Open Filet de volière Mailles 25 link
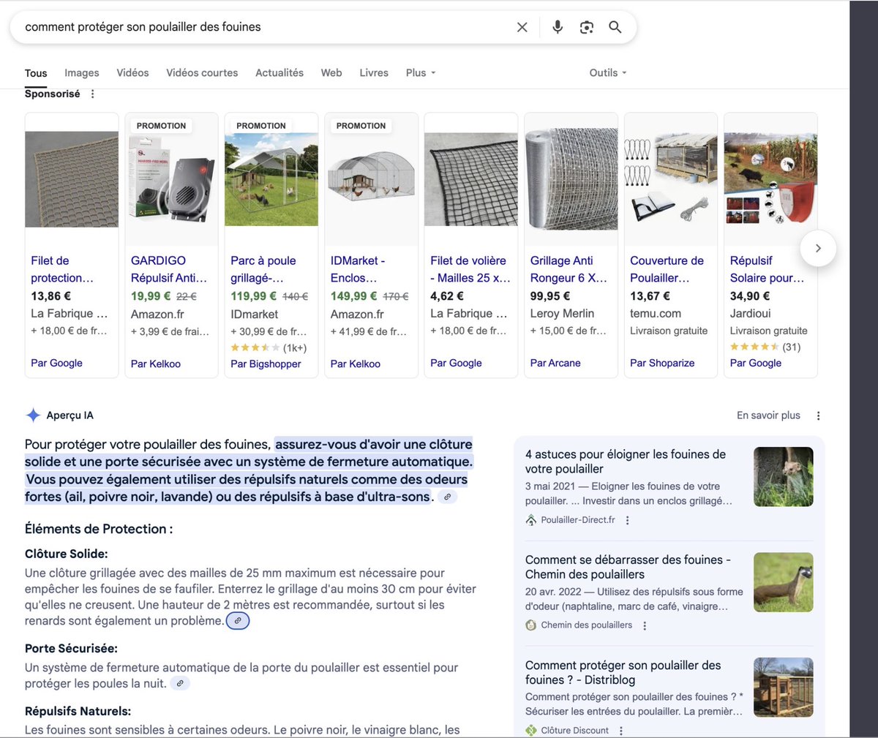 click(470, 269)
